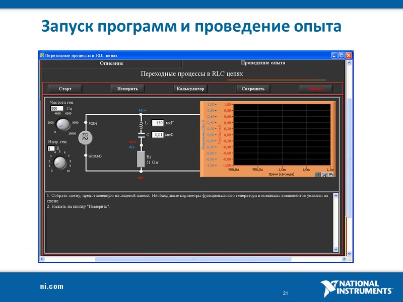Open the Калькулятор

(190, 89)
